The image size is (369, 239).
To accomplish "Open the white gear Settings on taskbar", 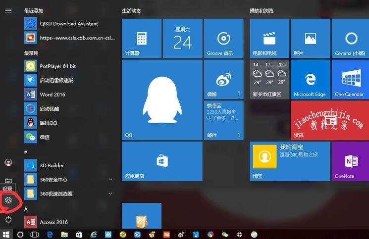I will (240, 235).
